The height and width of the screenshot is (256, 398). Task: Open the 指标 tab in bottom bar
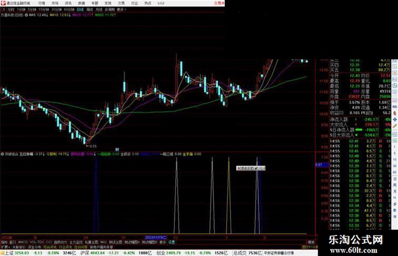[x=4, y=242]
